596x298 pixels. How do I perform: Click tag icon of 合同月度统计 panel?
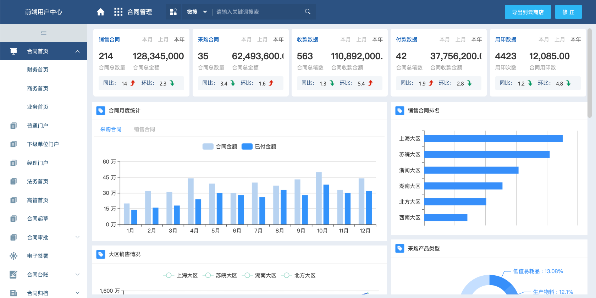tap(101, 111)
